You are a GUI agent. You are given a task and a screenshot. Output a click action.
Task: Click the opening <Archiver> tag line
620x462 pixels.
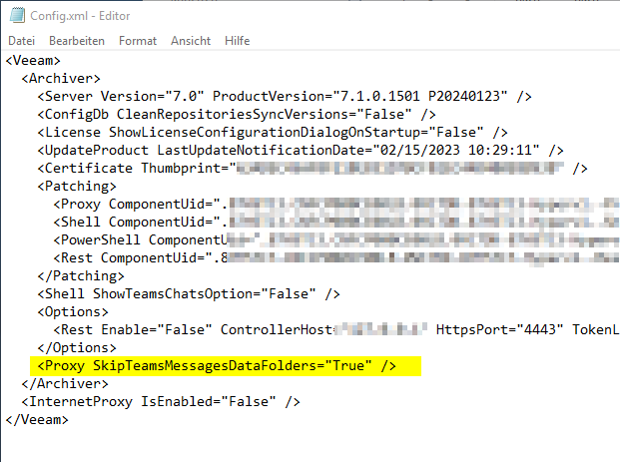pyautogui.click(x=61, y=78)
